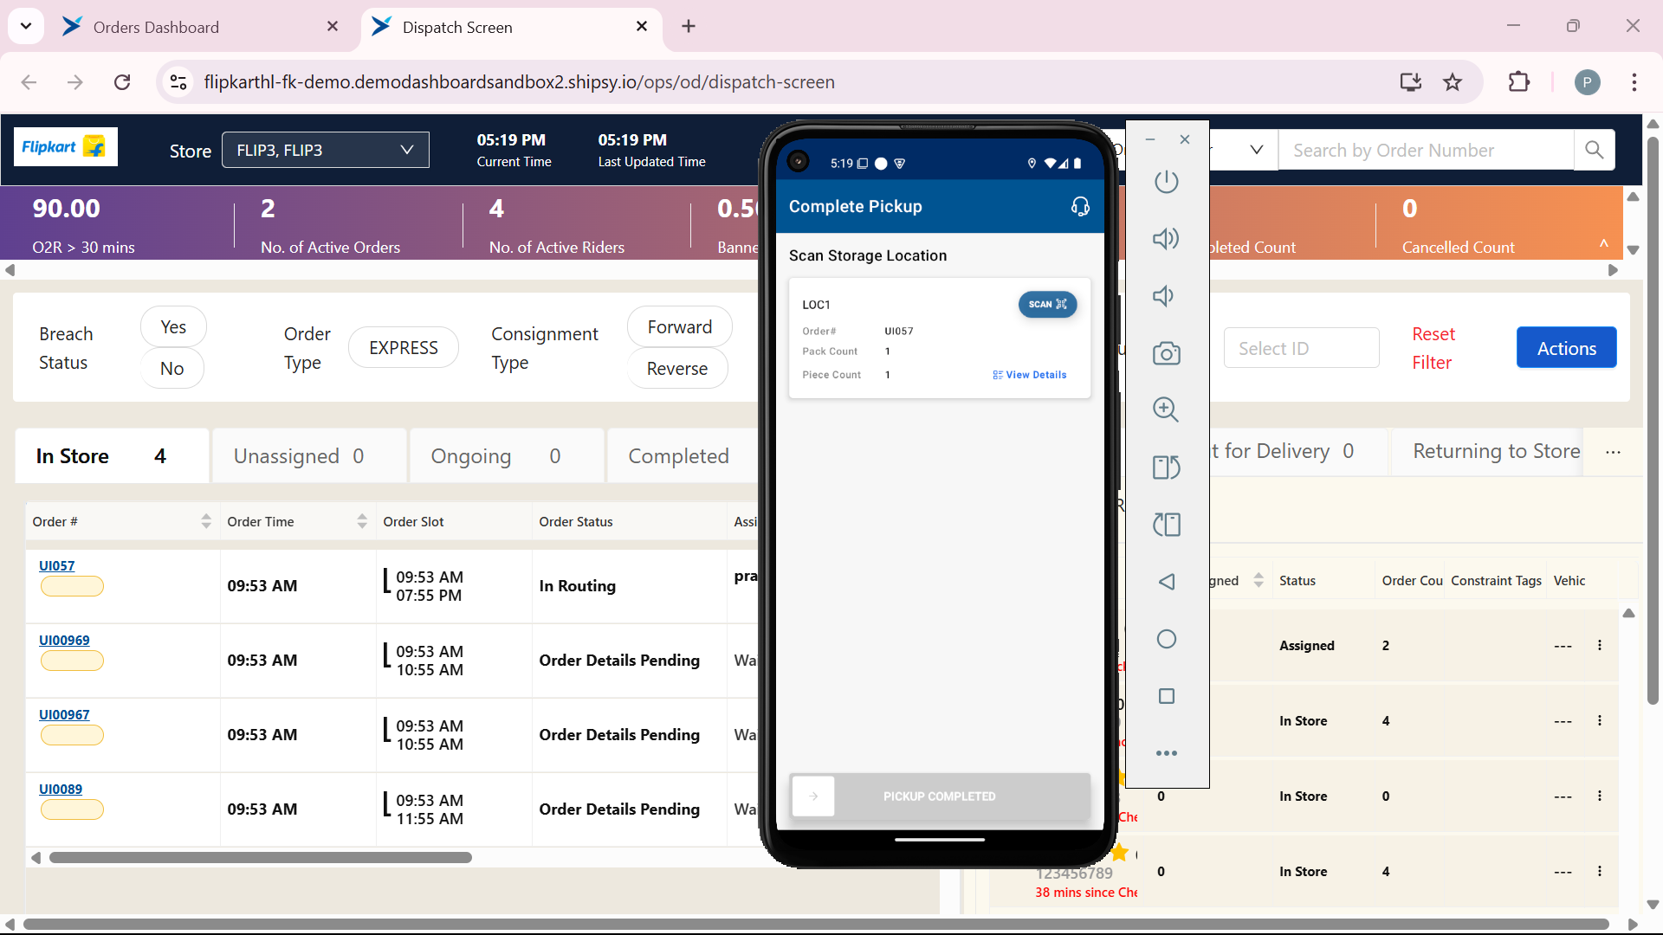The height and width of the screenshot is (935, 1663).
Task: Click emulator volume up icon
Action: (x=1167, y=239)
